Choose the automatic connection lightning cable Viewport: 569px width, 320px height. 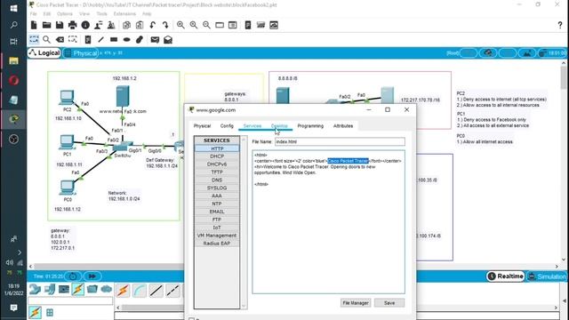click(x=123, y=291)
